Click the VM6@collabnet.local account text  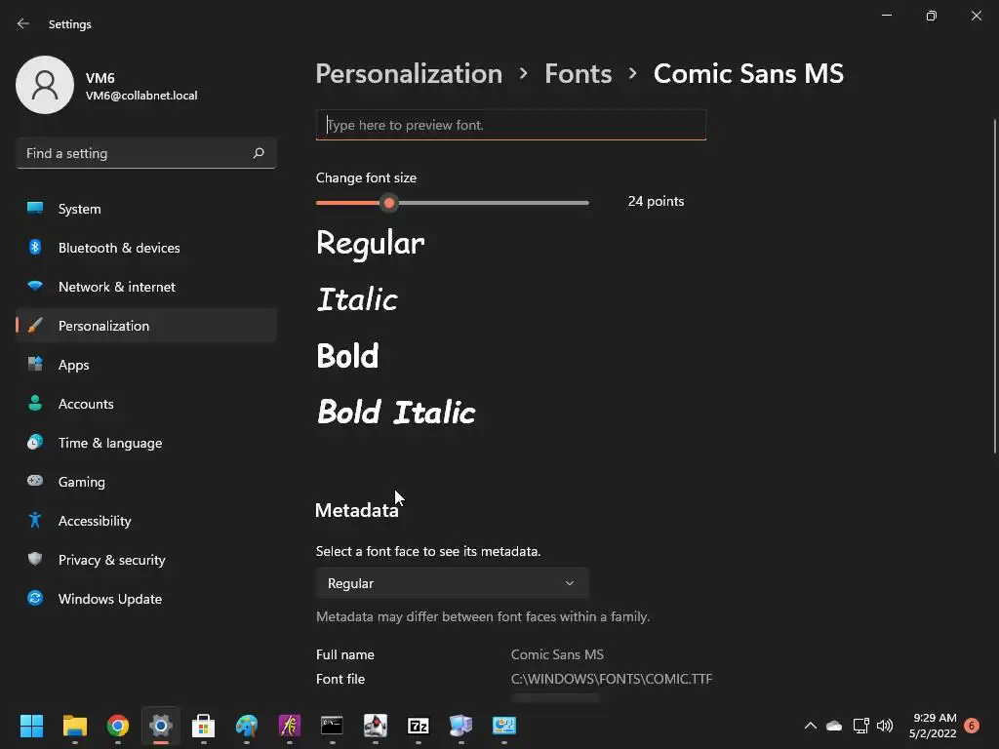[x=141, y=96]
